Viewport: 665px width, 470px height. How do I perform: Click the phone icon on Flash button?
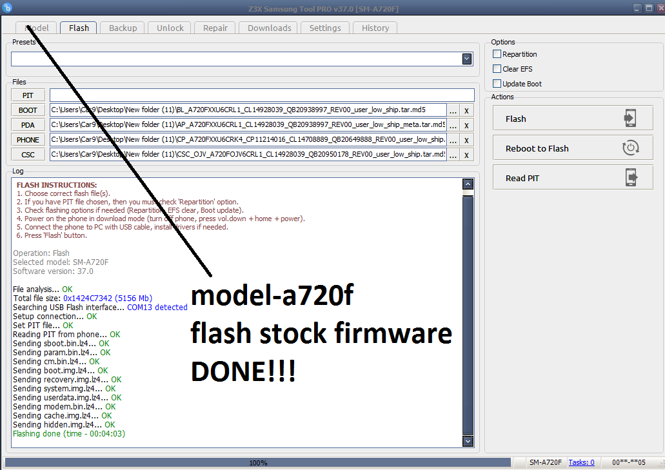tap(630, 118)
